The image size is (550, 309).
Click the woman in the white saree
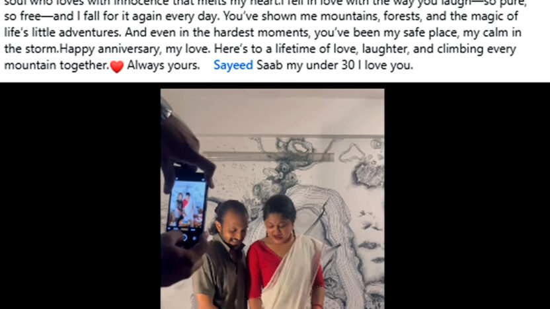click(x=284, y=252)
